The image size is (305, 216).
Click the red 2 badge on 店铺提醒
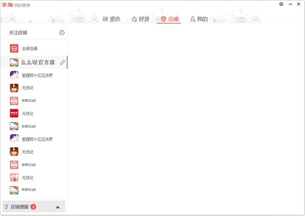click(33, 207)
